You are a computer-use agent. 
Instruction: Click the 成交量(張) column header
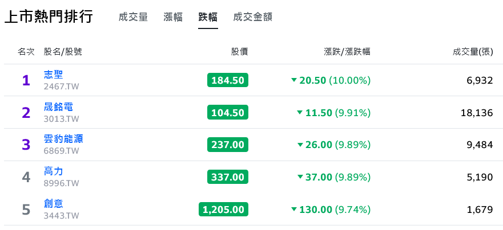click(x=473, y=52)
